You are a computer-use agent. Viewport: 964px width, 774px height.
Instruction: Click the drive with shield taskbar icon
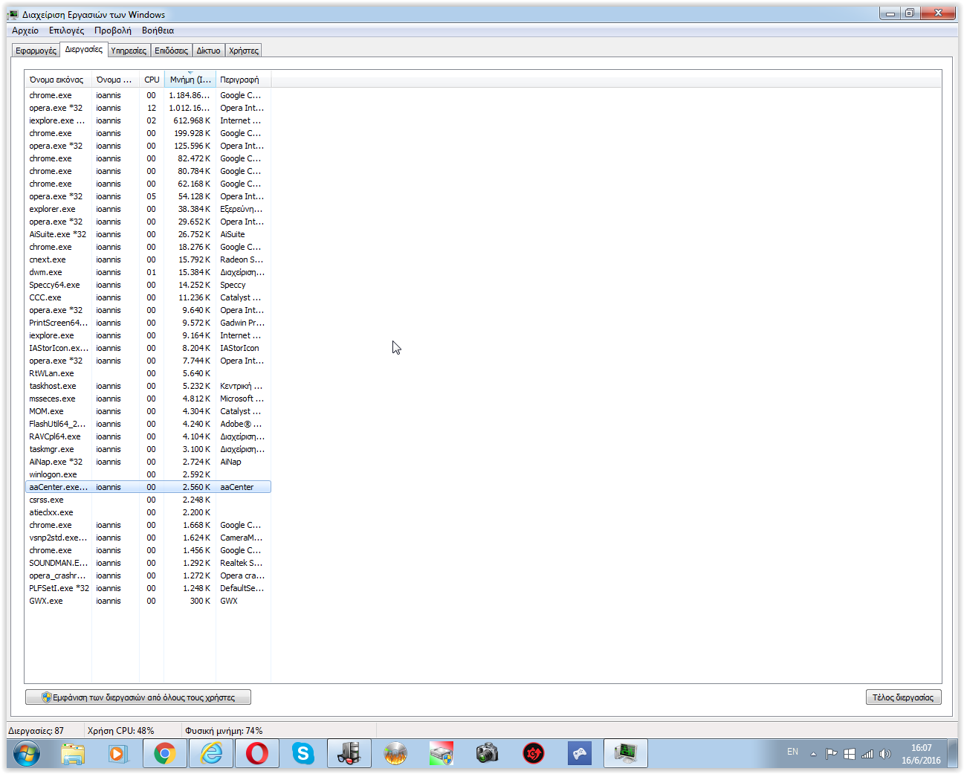(441, 754)
